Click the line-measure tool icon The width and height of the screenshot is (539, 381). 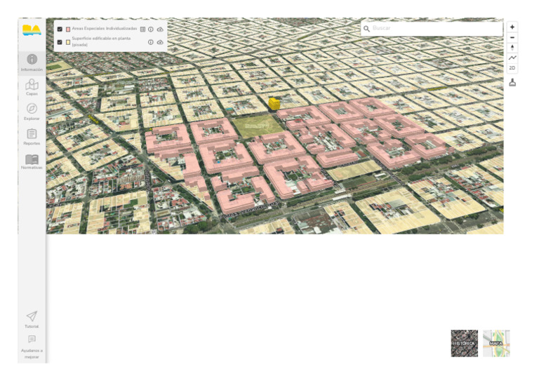(x=512, y=58)
